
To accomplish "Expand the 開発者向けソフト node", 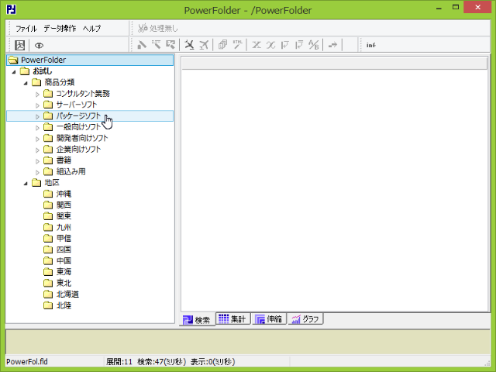I will coord(37,139).
